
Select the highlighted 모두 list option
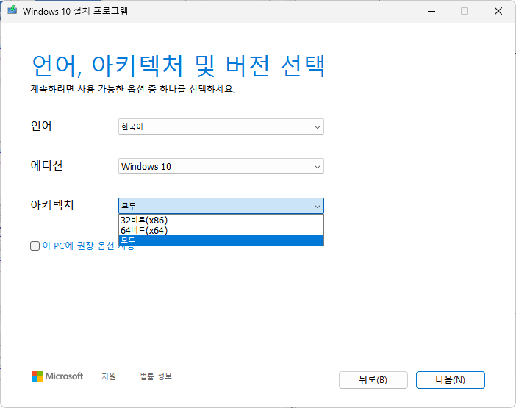pyautogui.click(x=221, y=240)
